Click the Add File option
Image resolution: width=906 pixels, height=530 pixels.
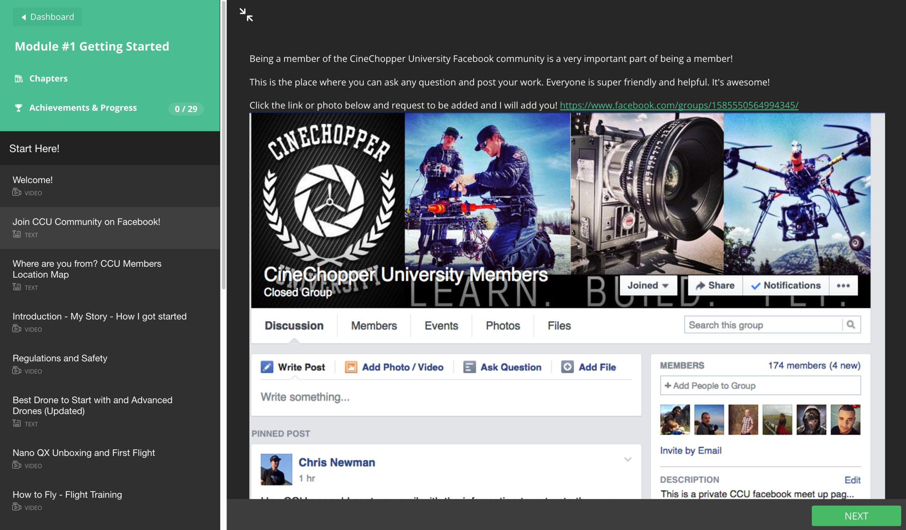(x=588, y=367)
